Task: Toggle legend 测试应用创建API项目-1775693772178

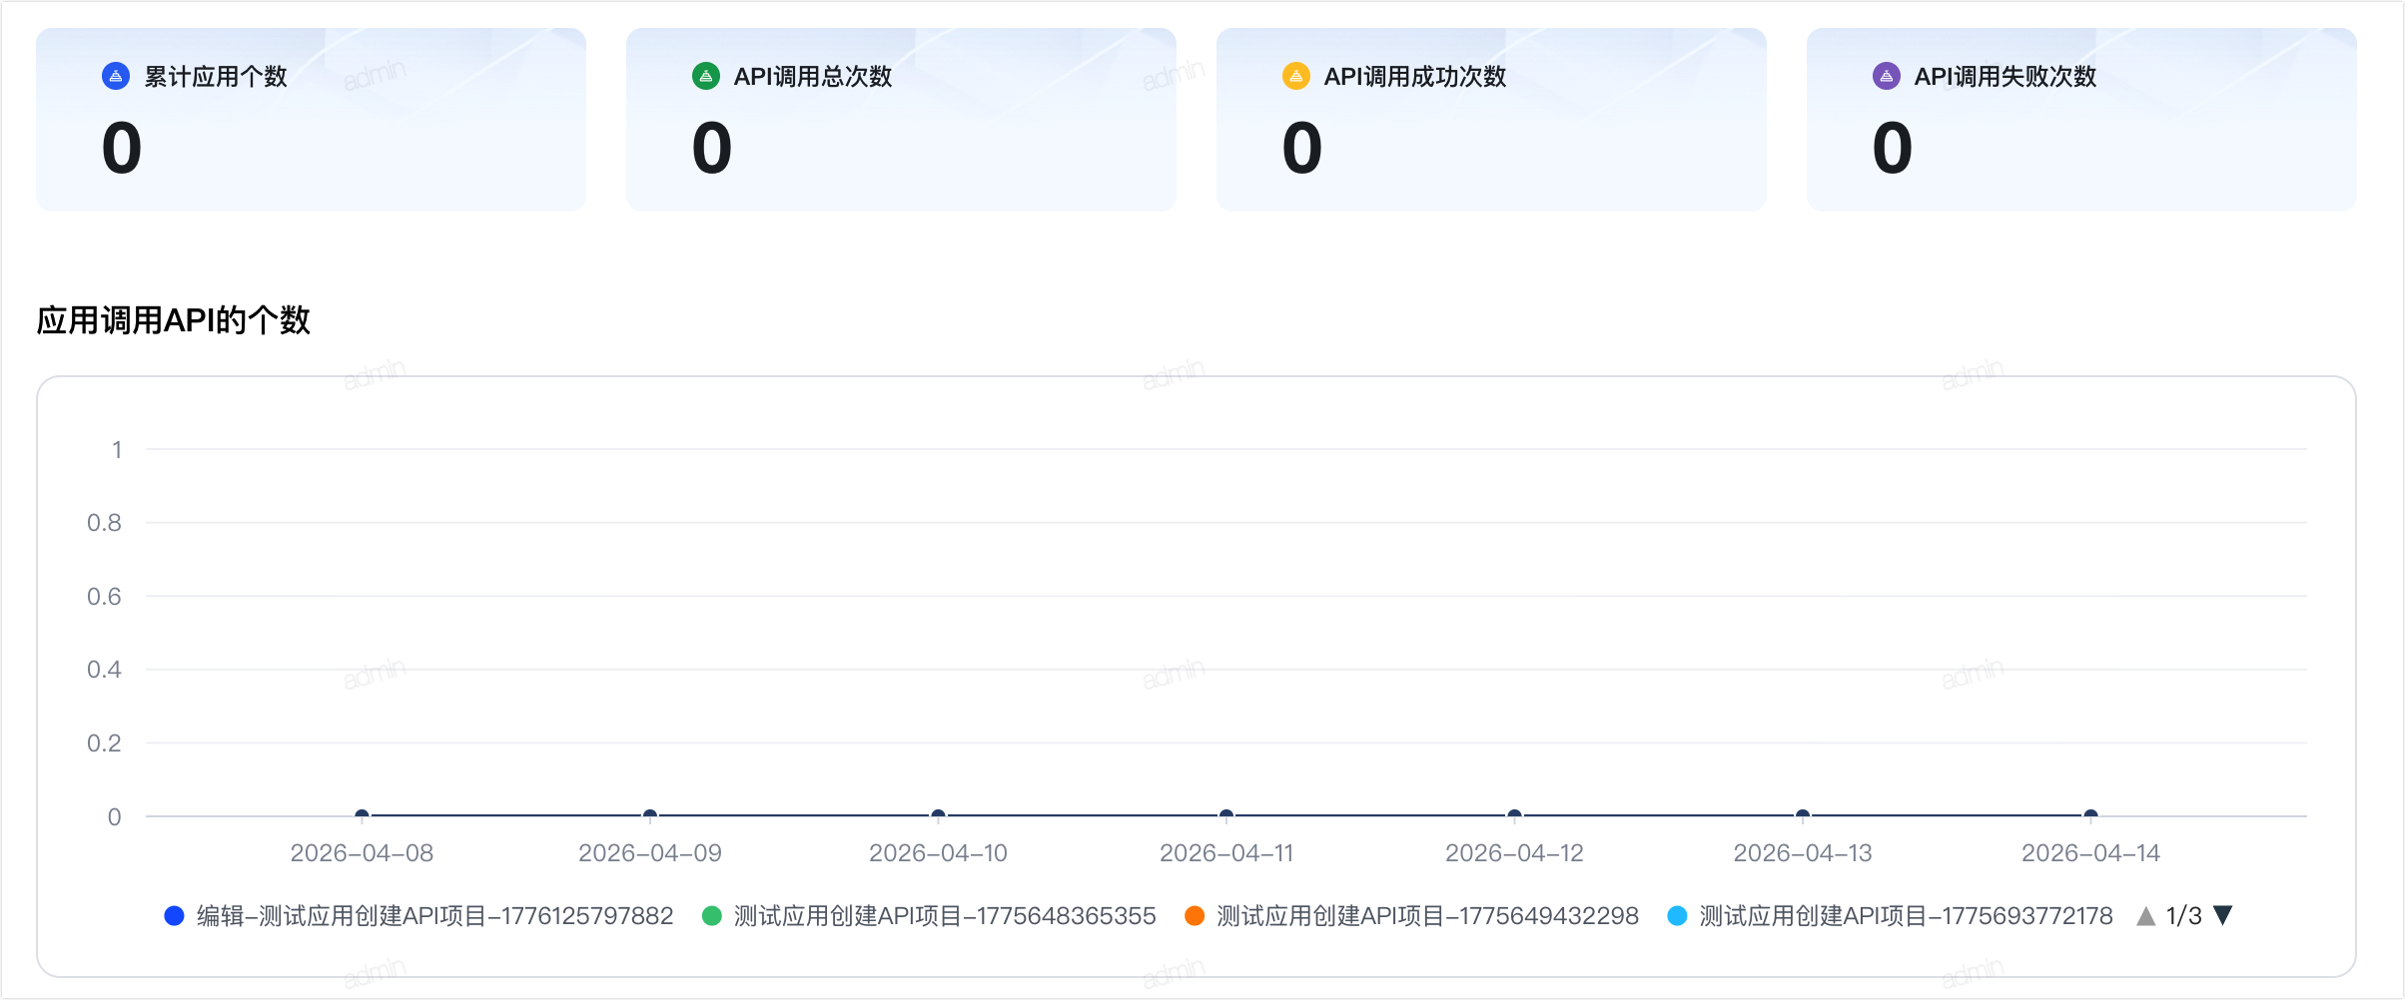Action: point(1891,915)
